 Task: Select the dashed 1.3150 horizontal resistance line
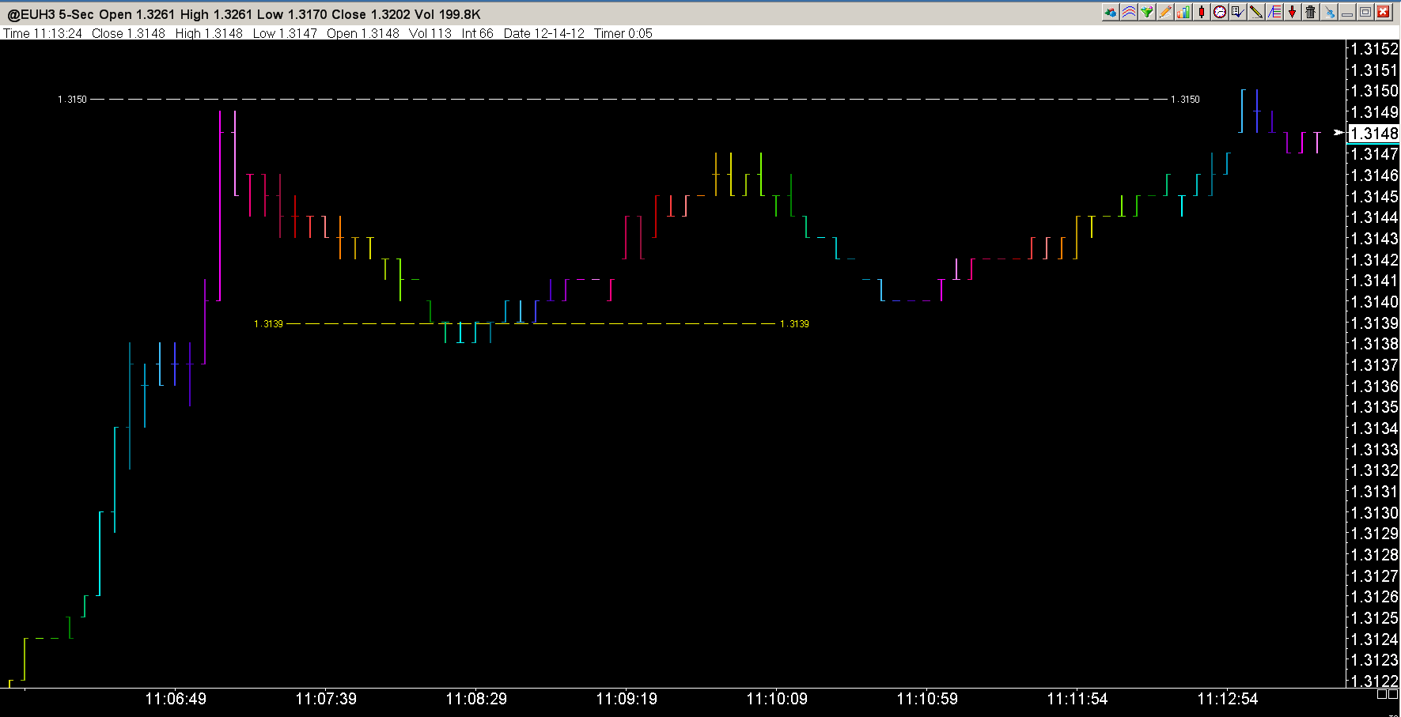(629, 99)
